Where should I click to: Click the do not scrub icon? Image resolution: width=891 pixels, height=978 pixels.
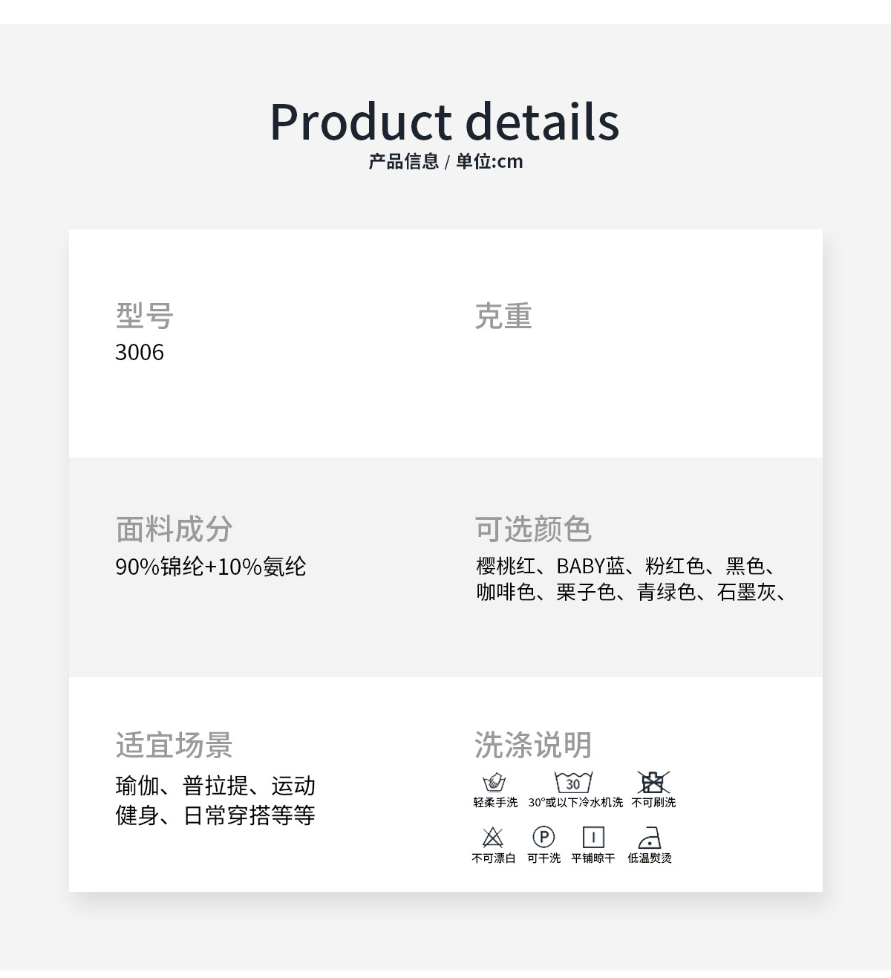[x=653, y=783]
